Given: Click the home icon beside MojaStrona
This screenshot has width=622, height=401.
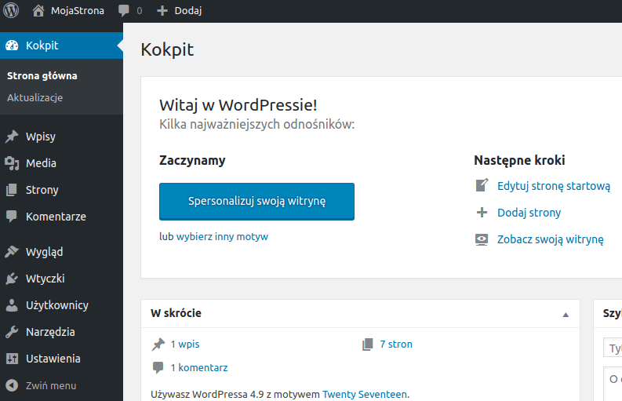Looking at the screenshot, I should tap(38, 10).
